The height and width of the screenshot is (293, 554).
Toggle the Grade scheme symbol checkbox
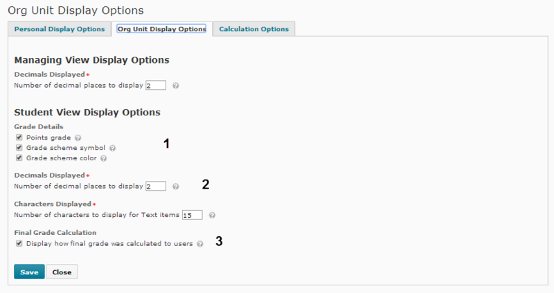click(18, 148)
